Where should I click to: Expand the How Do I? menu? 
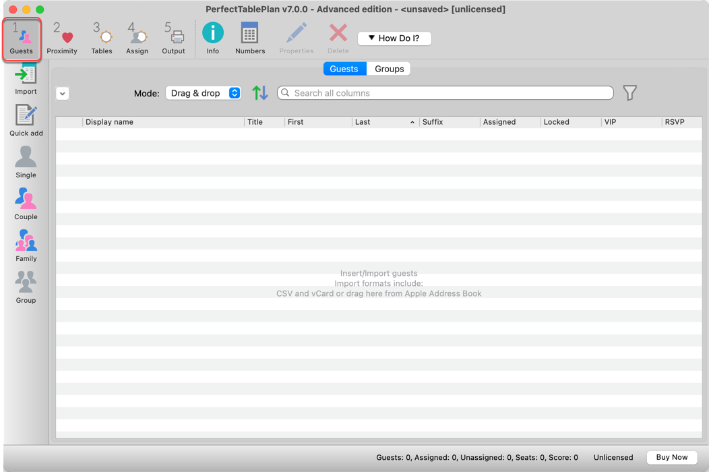click(394, 38)
